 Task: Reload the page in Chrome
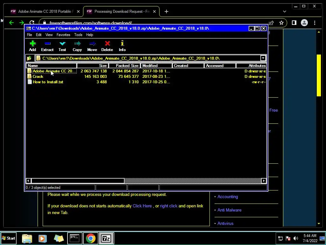(32, 23)
